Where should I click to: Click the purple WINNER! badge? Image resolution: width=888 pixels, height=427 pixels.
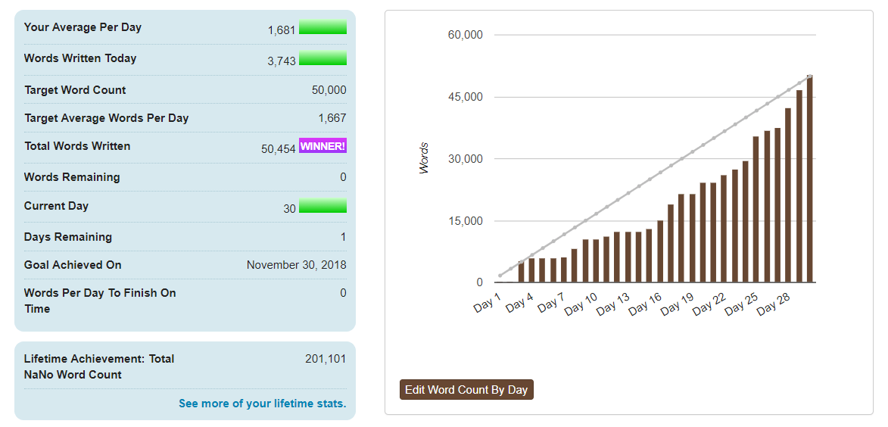pos(322,146)
